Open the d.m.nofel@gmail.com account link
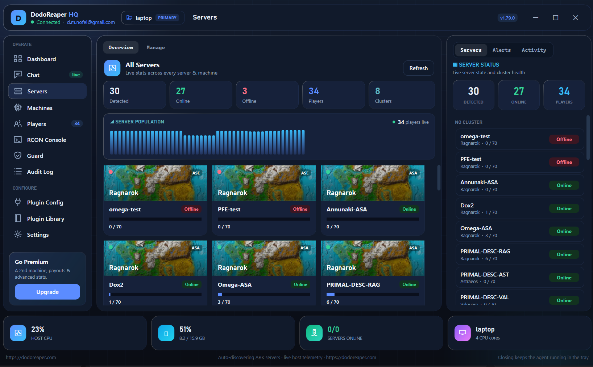 point(91,22)
